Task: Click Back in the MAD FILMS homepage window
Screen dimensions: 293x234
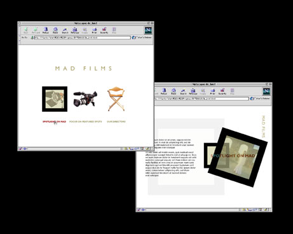Action: (x=26, y=31)
